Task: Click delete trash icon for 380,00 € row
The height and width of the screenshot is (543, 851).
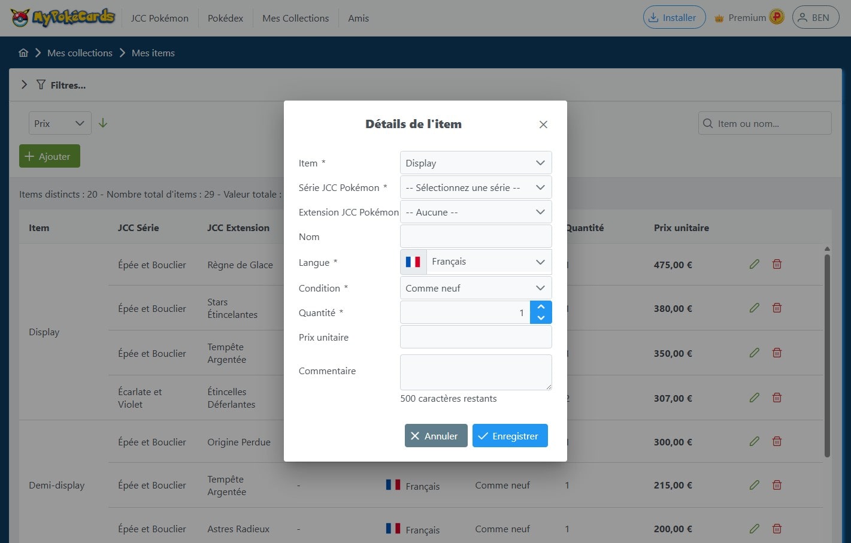Action: 777,308
